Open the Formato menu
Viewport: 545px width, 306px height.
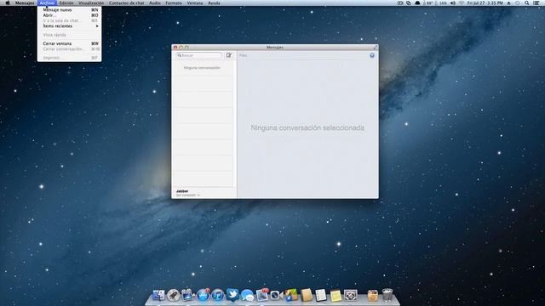(174, 3)
